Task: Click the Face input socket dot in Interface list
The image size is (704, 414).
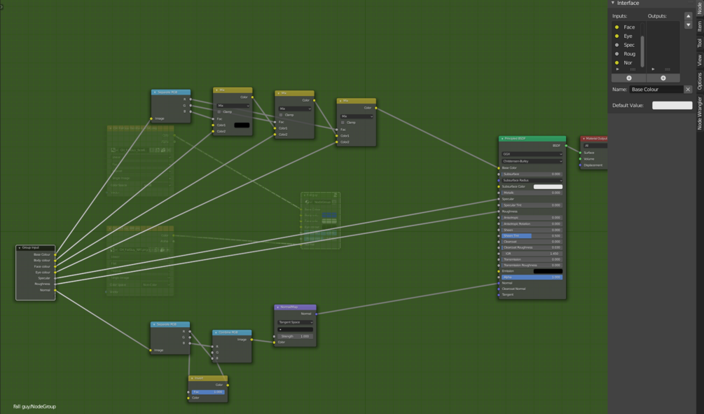Action: point(616,27)
